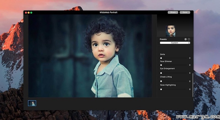Click the Nose Highlighting value 0
220x120 pixels.
click(x=190, y=89)
